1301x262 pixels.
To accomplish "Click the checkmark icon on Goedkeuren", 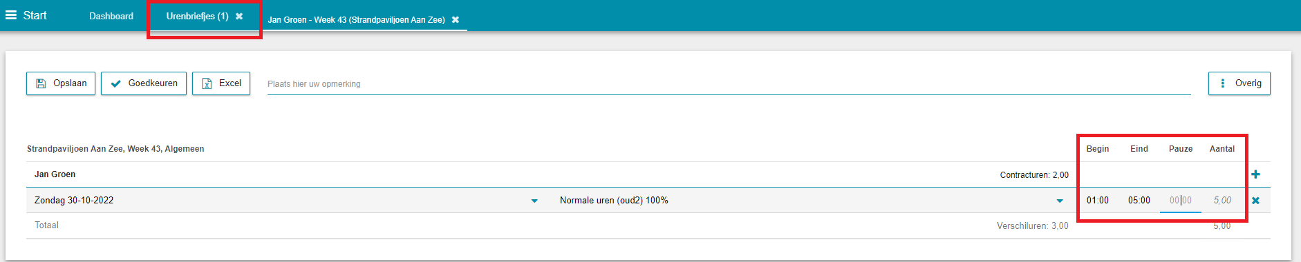I will (x=115, y=83).
